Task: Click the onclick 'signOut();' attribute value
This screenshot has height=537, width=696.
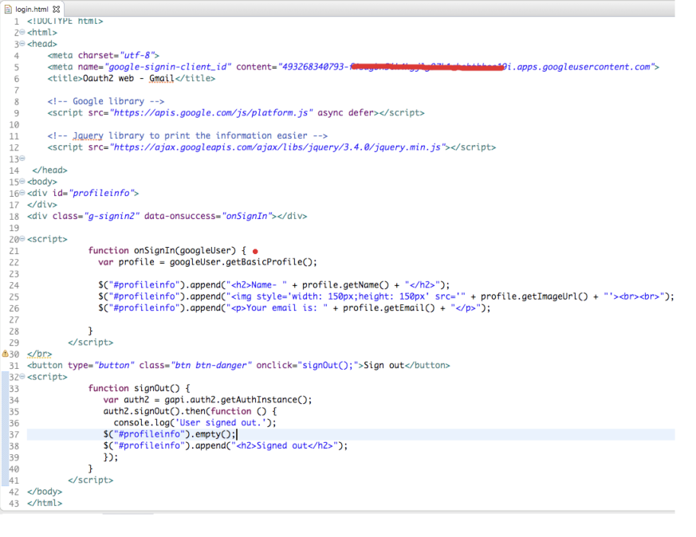Action: point(328,366)
